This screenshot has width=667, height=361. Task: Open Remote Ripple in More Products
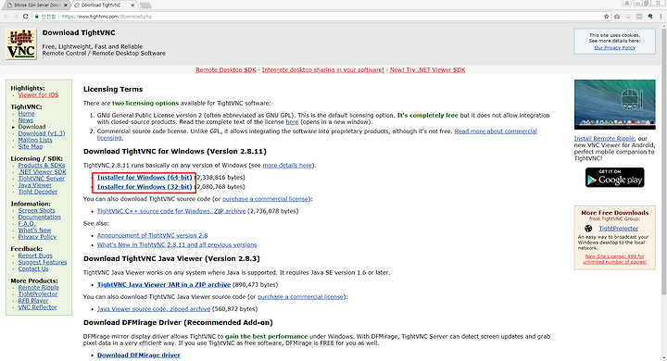click(x=38, y=288)
